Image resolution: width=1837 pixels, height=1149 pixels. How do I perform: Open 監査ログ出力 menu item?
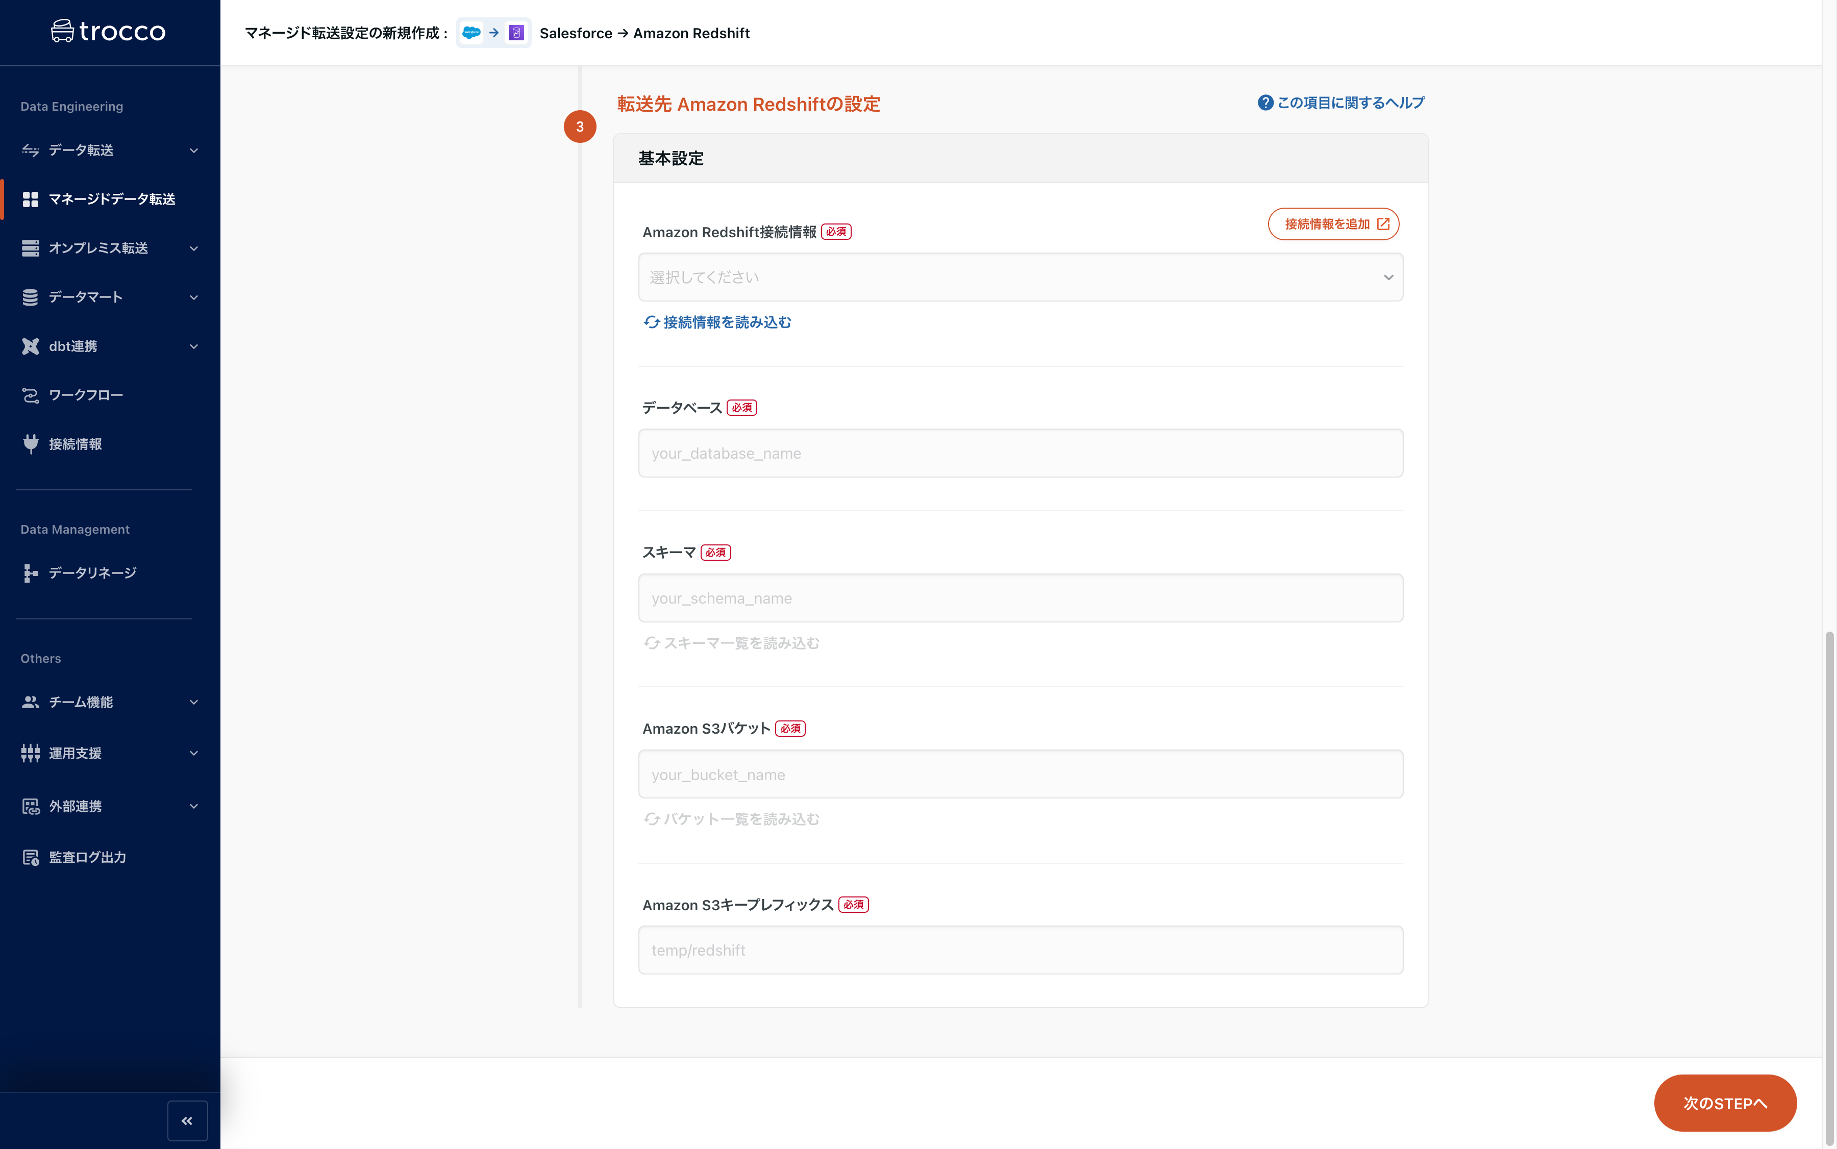click(110, 857)
